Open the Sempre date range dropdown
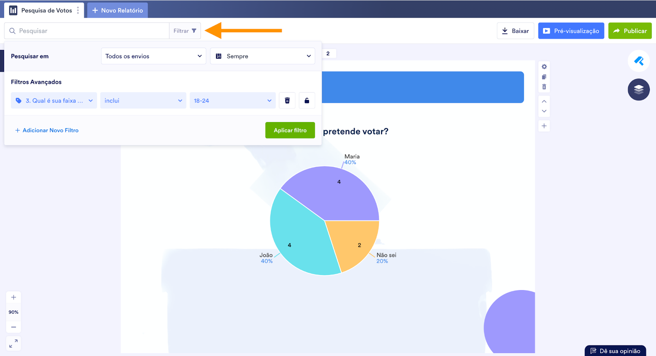Viewport: 656px width, 356px height. [x=262, y=56]
